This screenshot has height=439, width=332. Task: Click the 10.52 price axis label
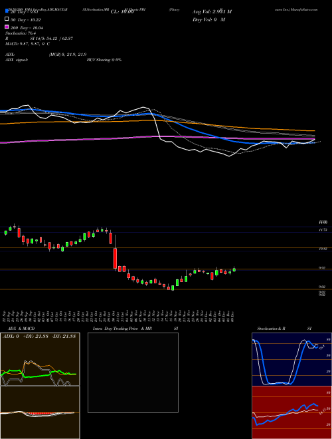coord(323,249)
